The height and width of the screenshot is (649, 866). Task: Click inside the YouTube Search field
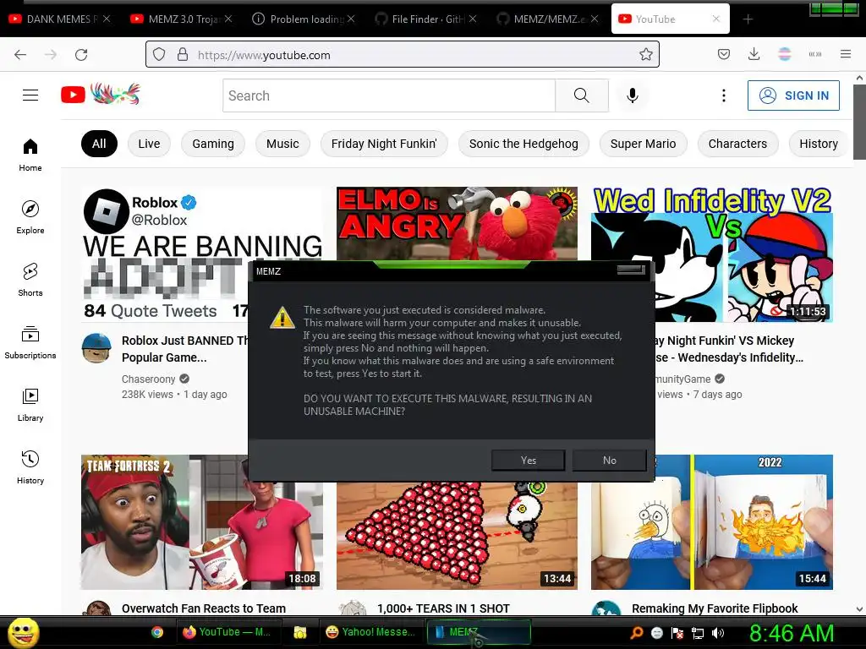[x=389, y=95]
